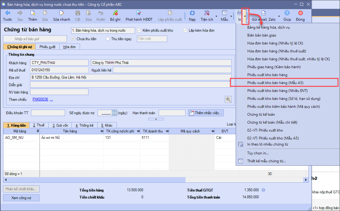Open the Gửi email, Zalo dropdown arrow
The image size is (340, 211).
279,16
